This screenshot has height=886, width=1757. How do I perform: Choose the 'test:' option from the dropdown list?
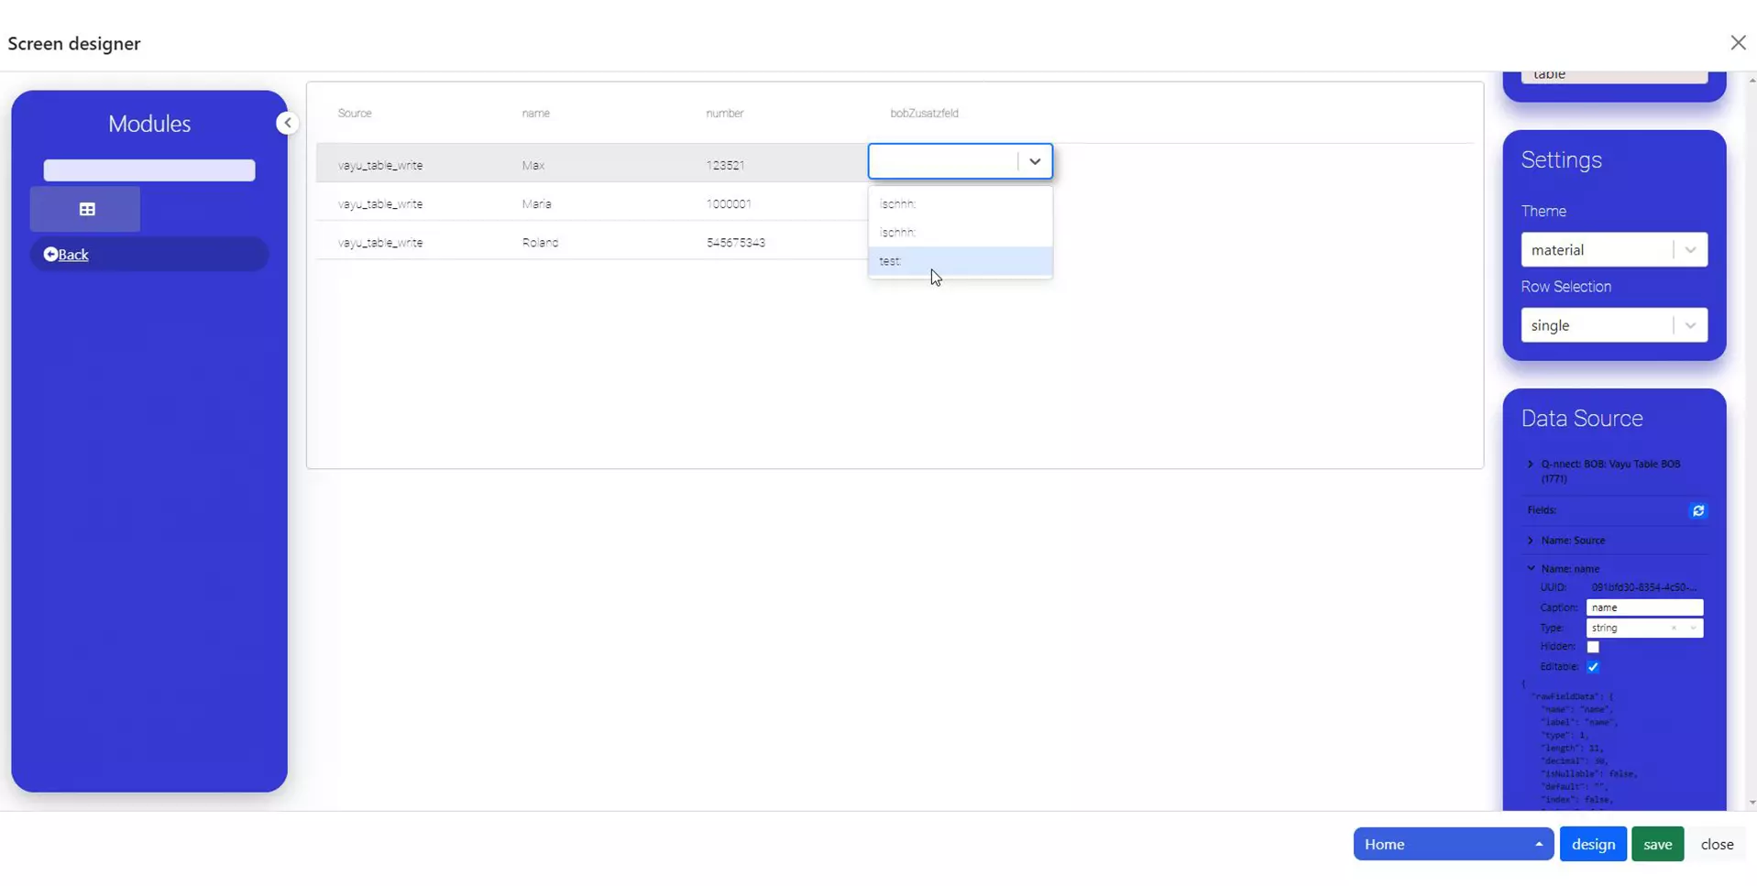[x=960, y=261]
